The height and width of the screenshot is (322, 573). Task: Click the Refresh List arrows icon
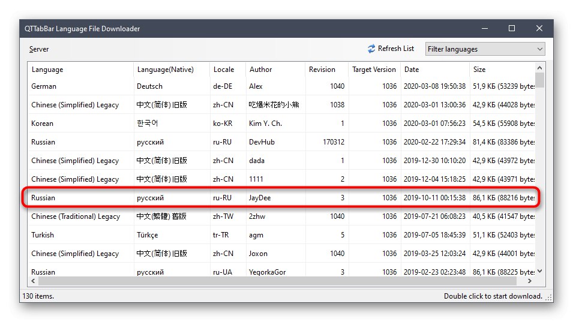(371, 49)
